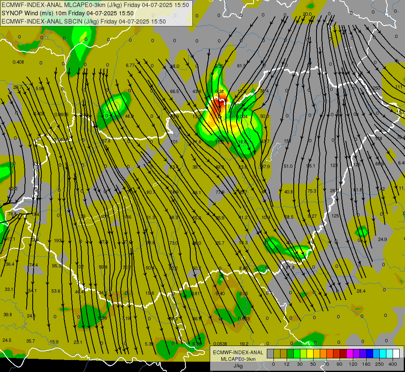Image resolution: width=405 pixels, height=372 pixels.
Task: Click the map value 61.5
Action: pyautogui.click(x=242, y=66)
